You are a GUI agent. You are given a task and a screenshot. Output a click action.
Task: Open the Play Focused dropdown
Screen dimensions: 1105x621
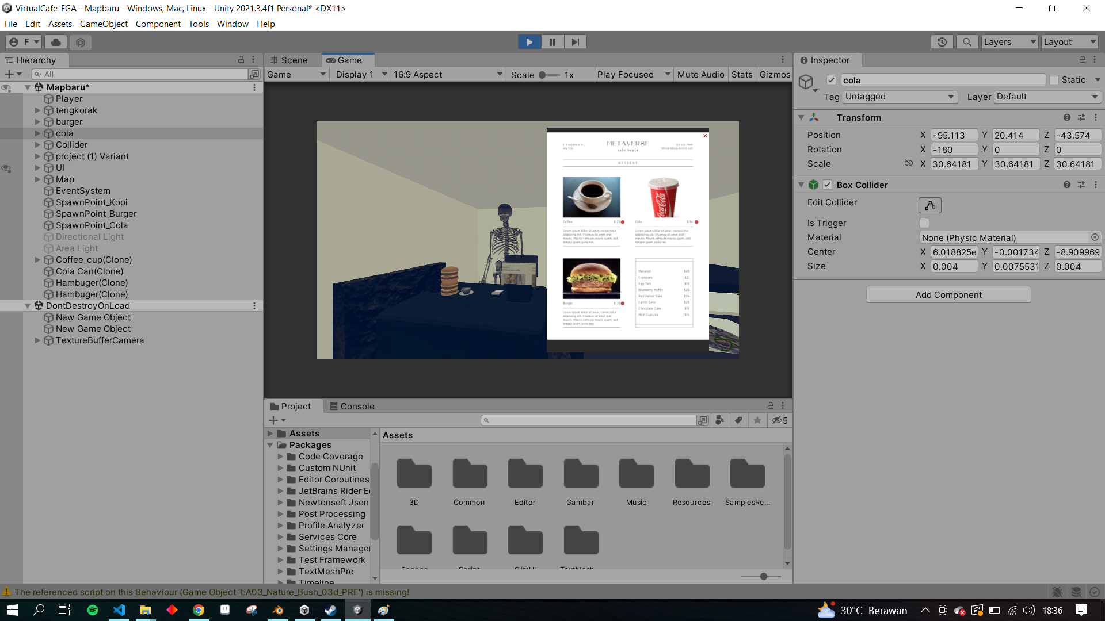point(634,75)
